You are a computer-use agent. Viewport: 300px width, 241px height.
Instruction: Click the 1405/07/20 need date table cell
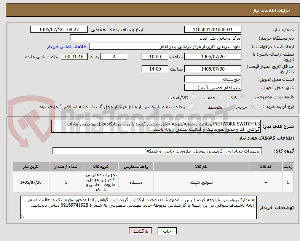(x=30, y=182)
